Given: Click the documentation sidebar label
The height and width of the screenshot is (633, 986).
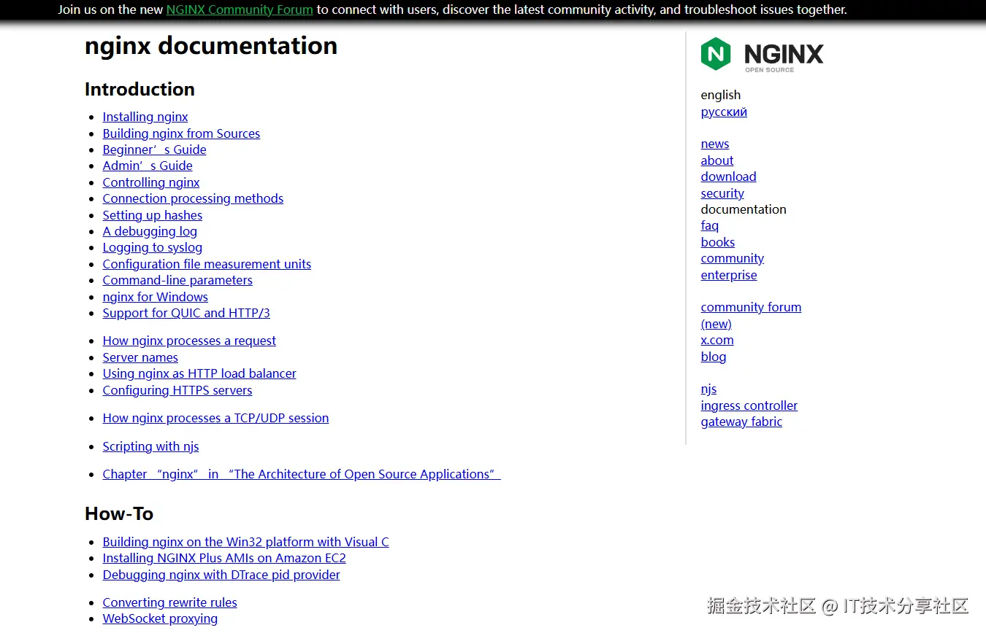Looking at the screenshot, I should [744, 209].
